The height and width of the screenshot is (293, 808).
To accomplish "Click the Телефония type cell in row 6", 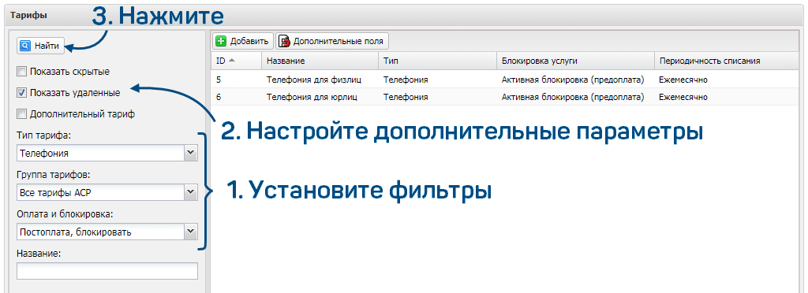I will [406, 97].
